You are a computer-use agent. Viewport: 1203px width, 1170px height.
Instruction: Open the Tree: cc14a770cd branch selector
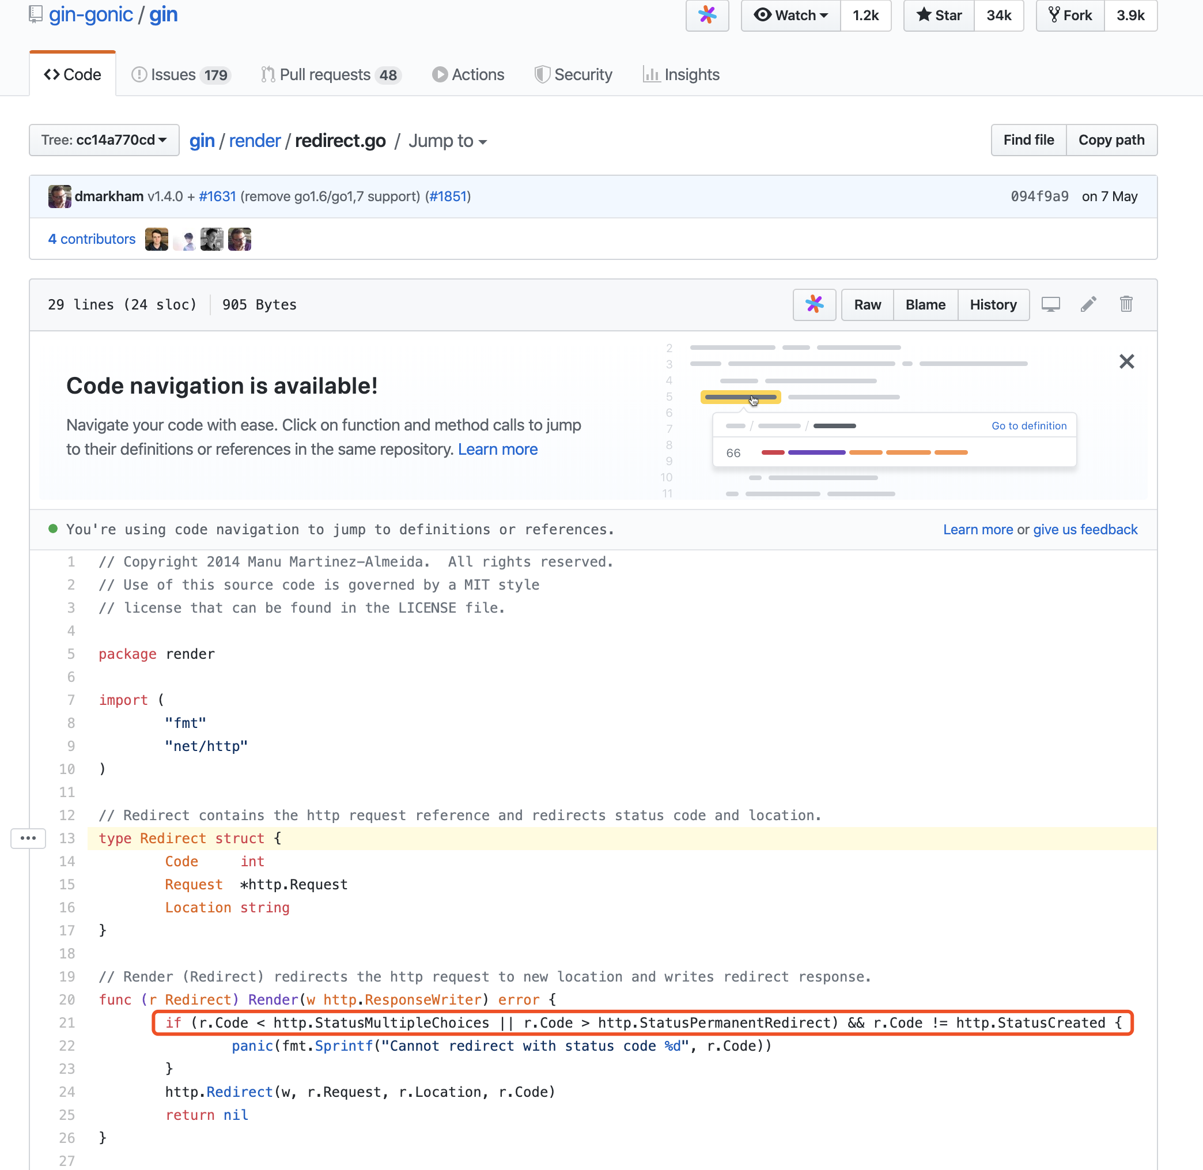pyautogui.click(x=103, y=140)
